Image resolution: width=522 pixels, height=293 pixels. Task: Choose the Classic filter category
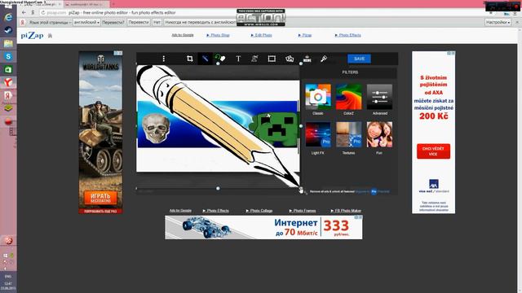(x=318, y=97)
